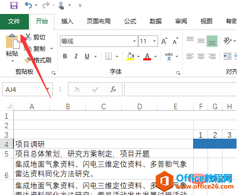Image resolution: width=237 pixels, height=195 pixels.
Task: Center text horizontally icon
Action: point(201,56)
